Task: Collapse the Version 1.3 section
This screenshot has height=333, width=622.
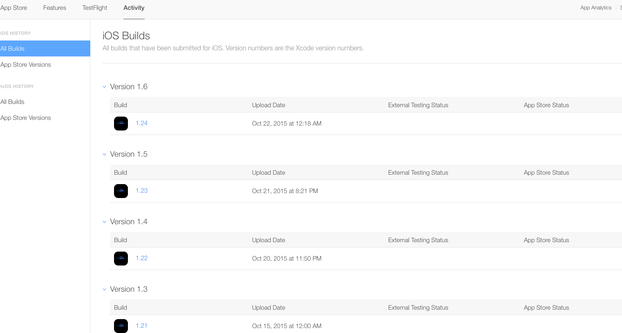Action: tap(105, 289)
